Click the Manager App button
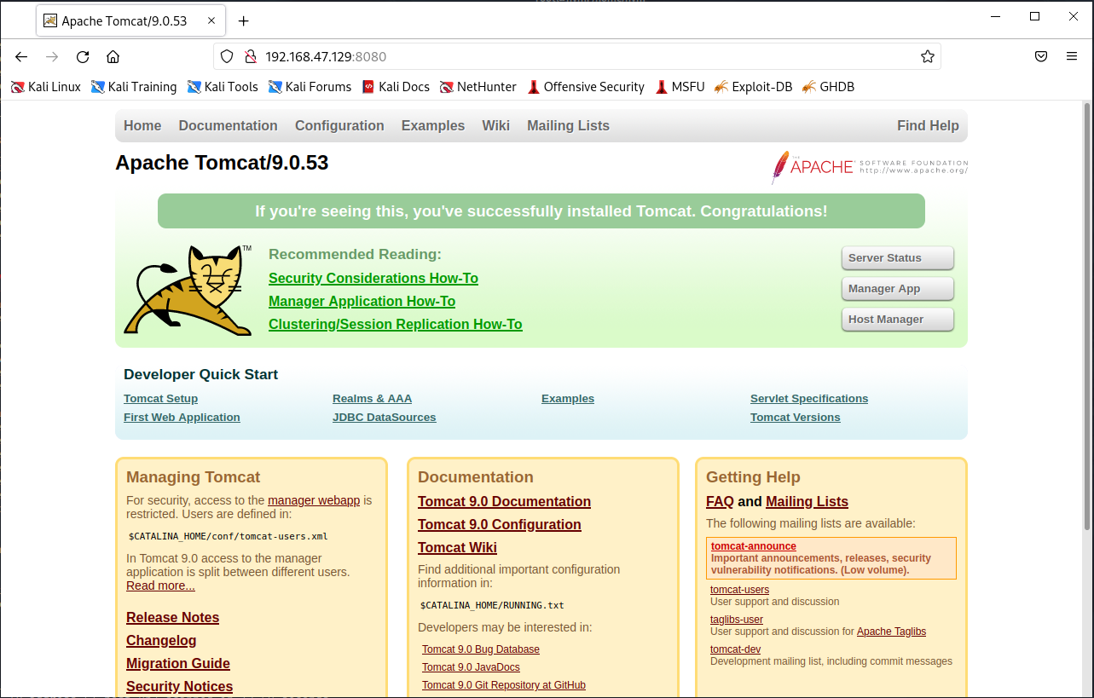 point(897,289)
